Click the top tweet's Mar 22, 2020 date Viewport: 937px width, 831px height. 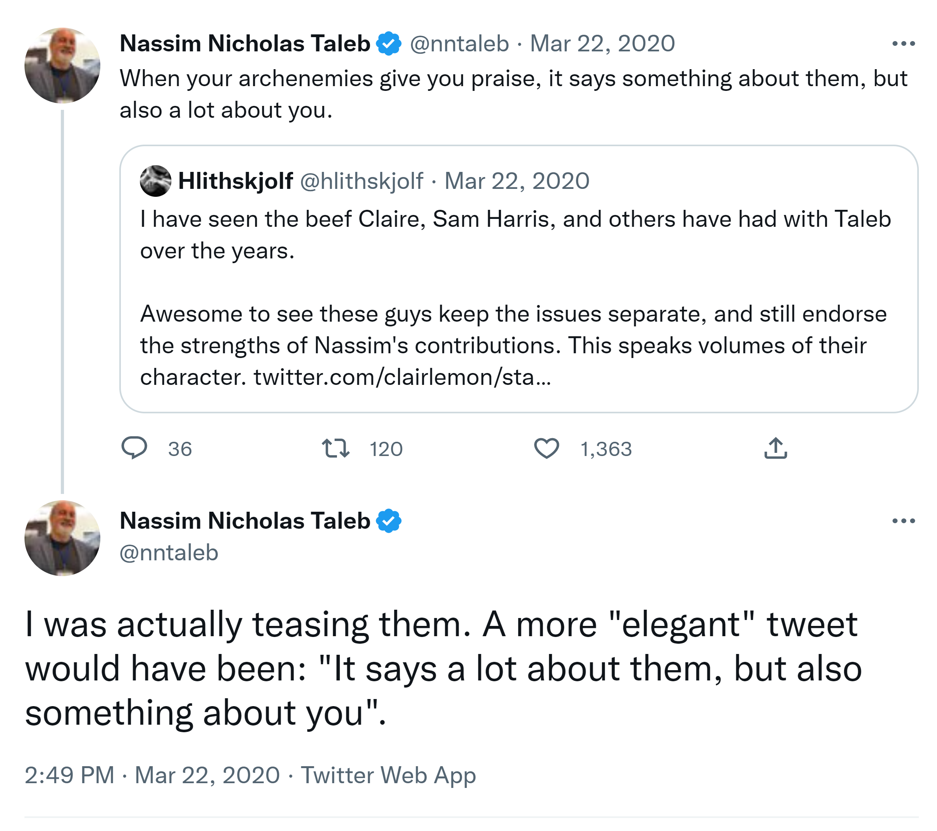602,43
